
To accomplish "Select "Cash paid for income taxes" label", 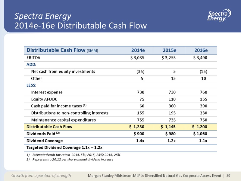I will tap(59, 106).
